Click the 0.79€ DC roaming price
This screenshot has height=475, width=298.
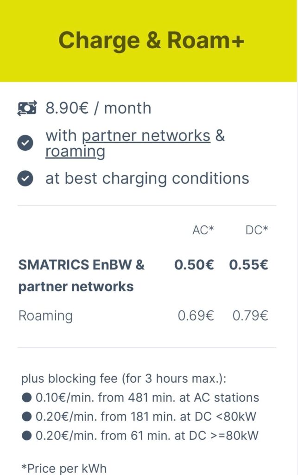pos(250,316)
